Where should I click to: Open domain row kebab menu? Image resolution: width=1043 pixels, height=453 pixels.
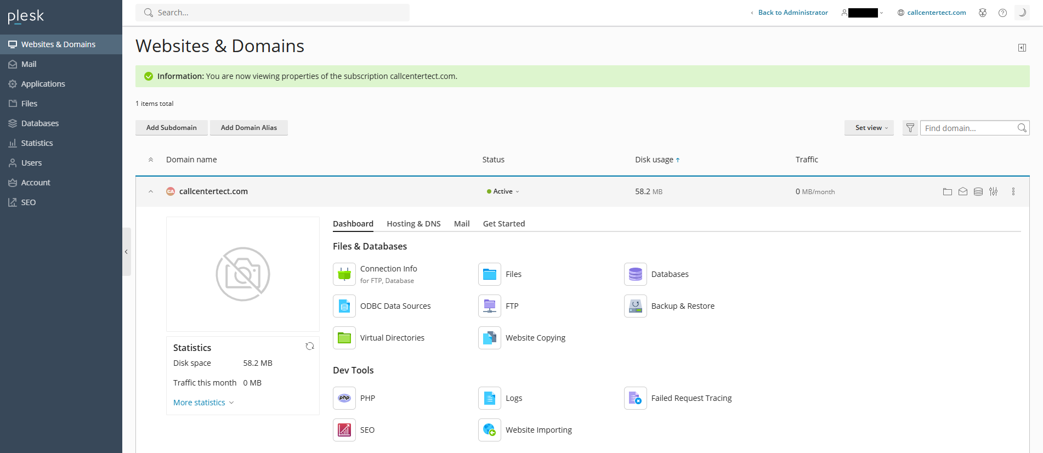pos(1013,191)
